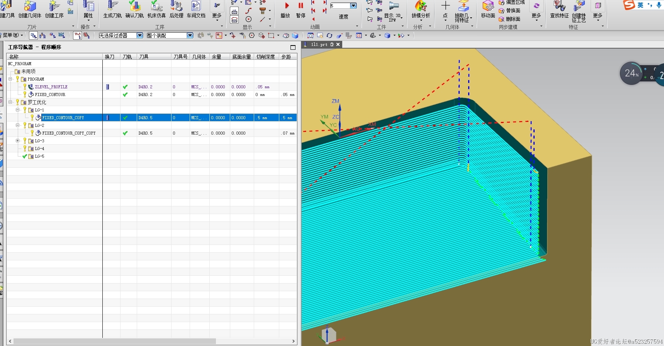The image size is (664, 346).
Task: Open 车间文档 (Shop Documentation)
Action: click(x=196, y=9)
